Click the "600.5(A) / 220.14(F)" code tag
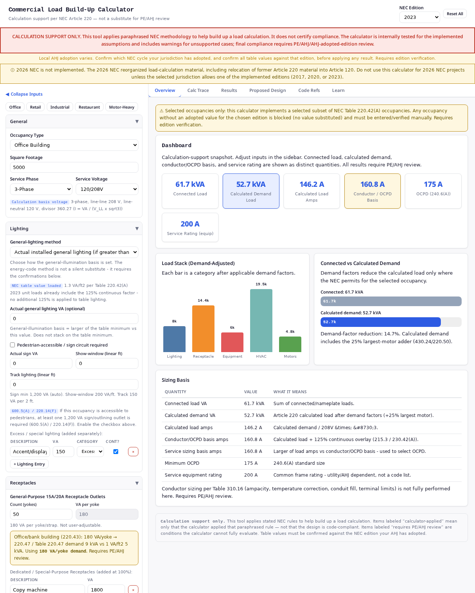This screenshot has width=475, height=593. click(34, 411)
